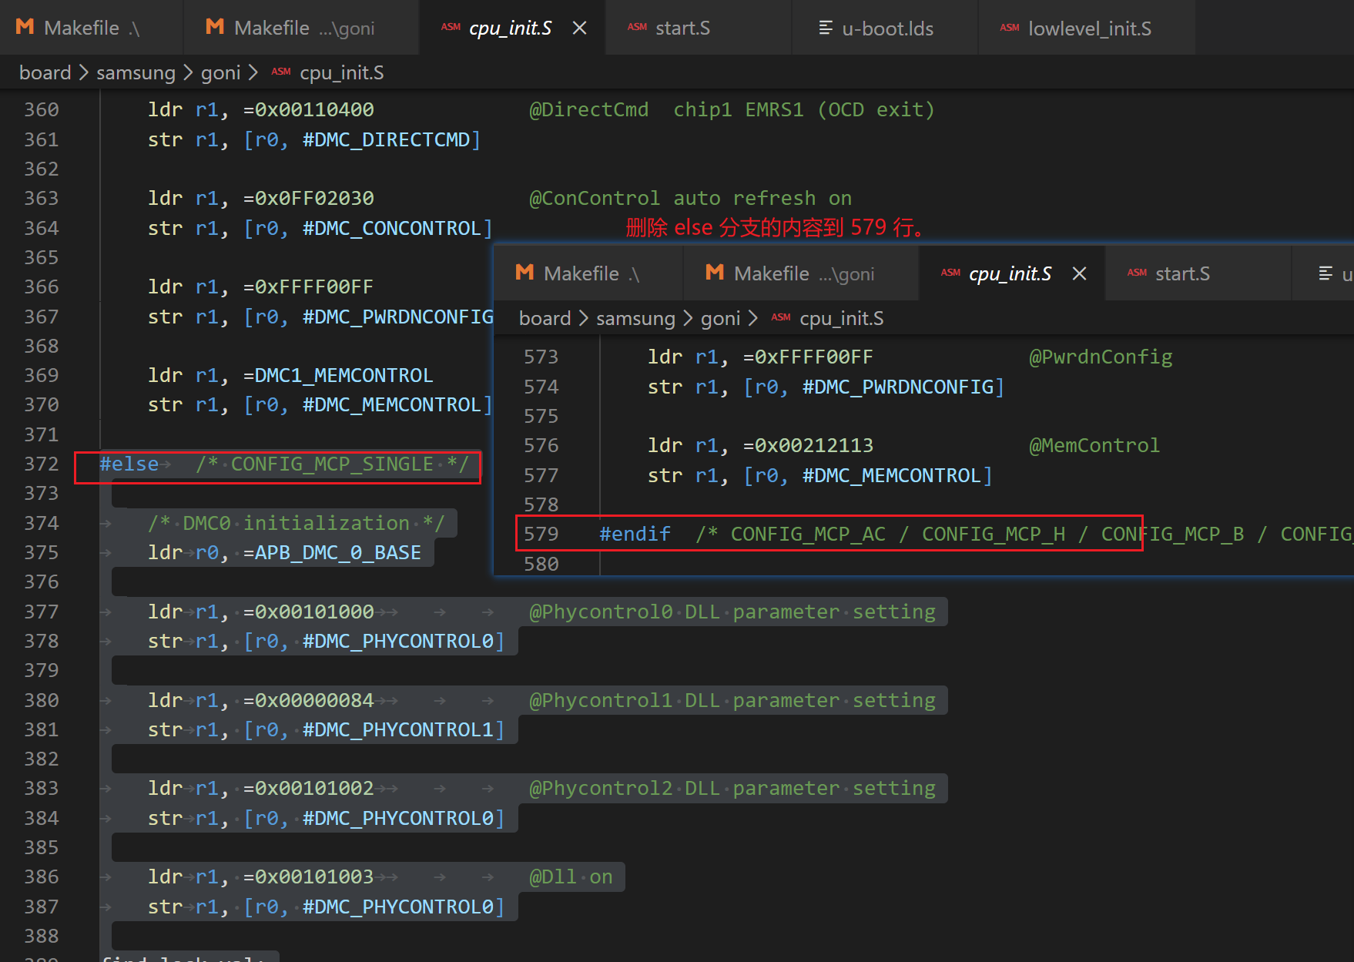The width and height of the screenshot is (1354, 962).
Task: Click '@DirectCmd chip1 EMRS1' comment
Action: pos(732,109)
